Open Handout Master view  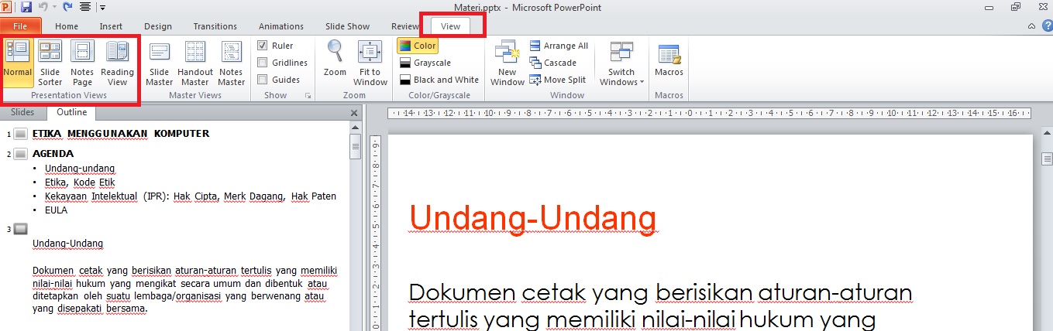point(195,62)
